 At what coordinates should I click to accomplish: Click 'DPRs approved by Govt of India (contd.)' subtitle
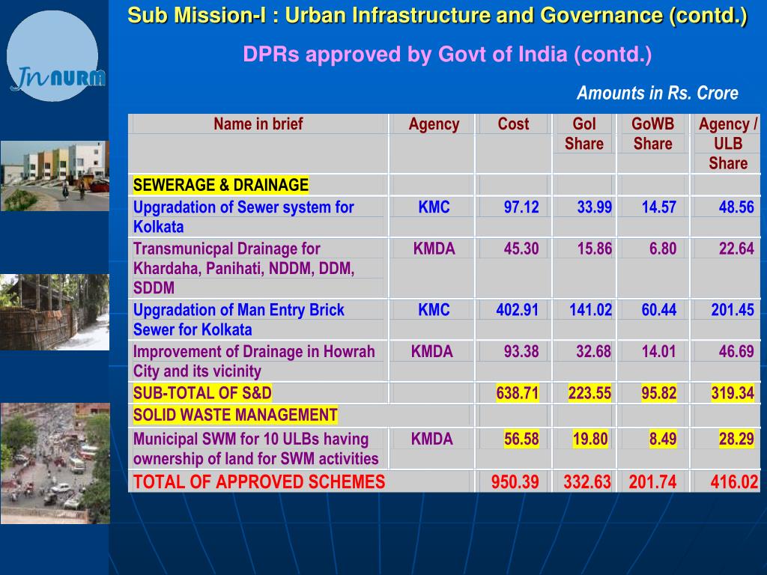tap(447, 54)
